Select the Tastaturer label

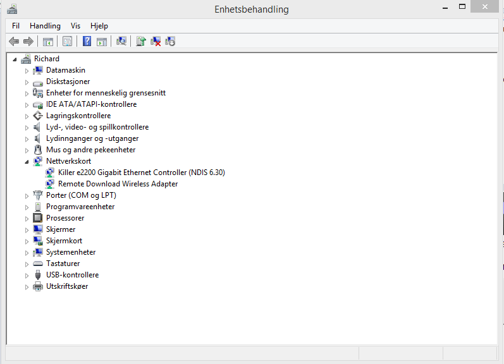click(63, 264)
